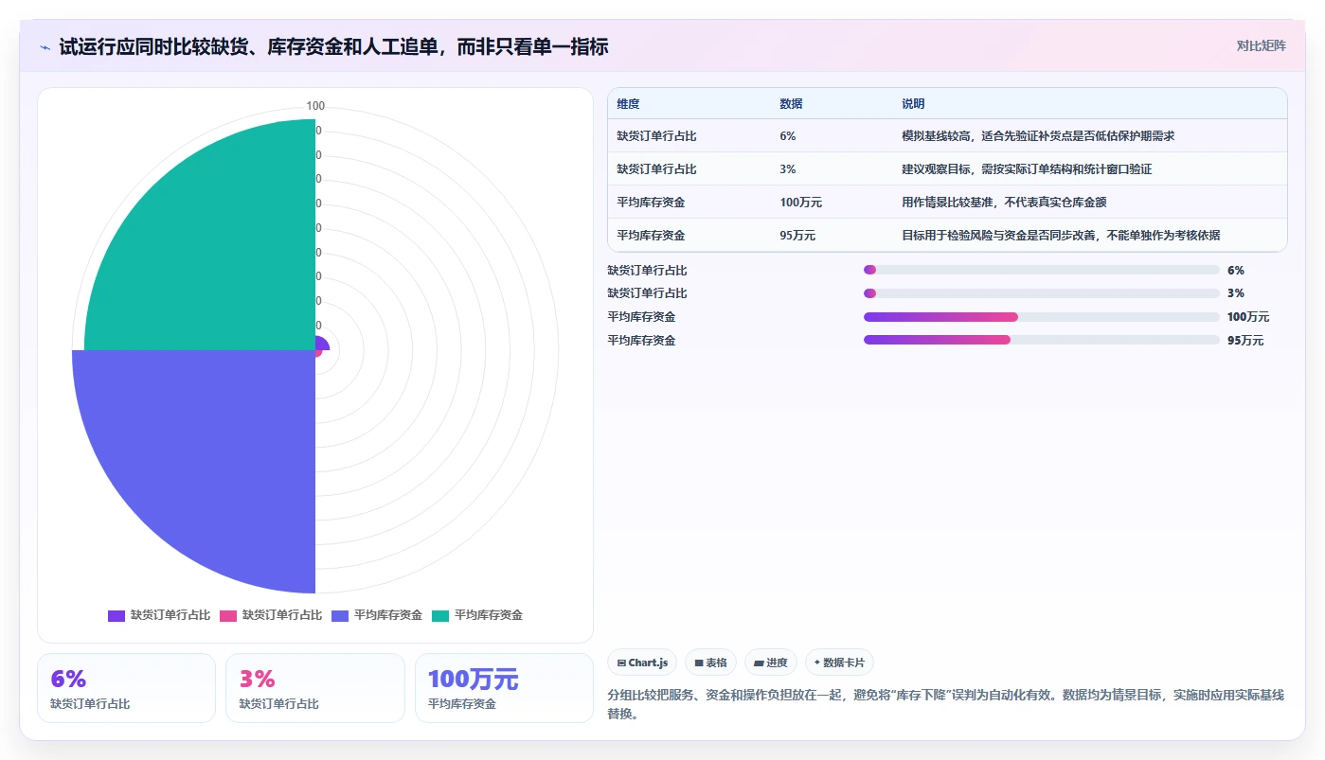
Task: Click the 3% cell in the table
Action: point(788,169)
